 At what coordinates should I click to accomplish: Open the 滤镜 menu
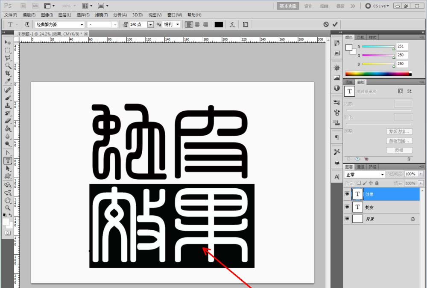coord(99,15)
